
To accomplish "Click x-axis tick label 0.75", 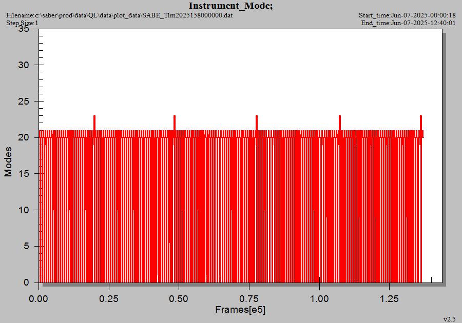I will click(249, 299).
